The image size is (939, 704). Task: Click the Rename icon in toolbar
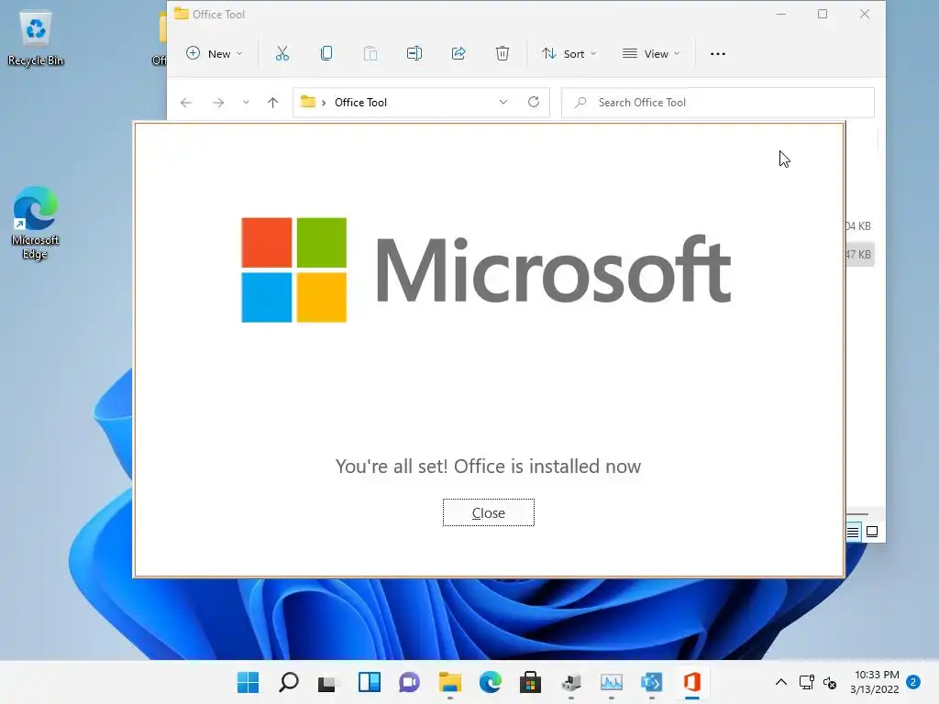[x=414, y=54]
